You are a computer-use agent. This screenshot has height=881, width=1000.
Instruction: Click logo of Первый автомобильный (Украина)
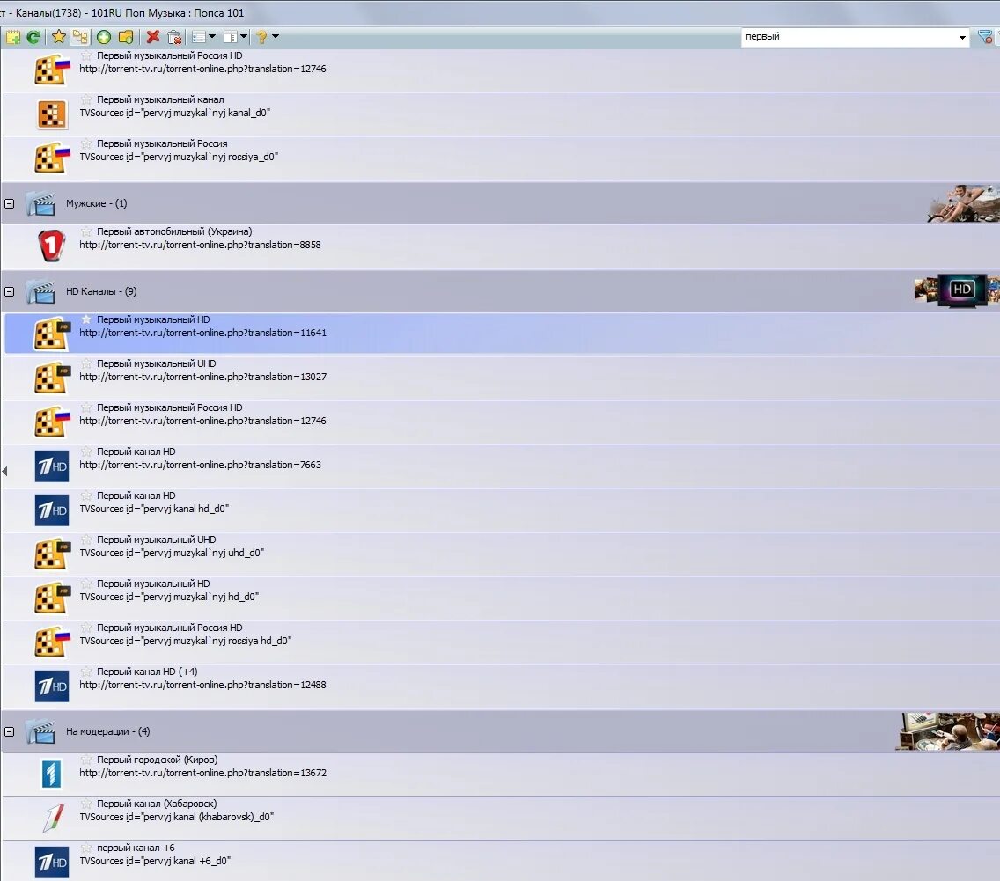(x=52, y=246)
